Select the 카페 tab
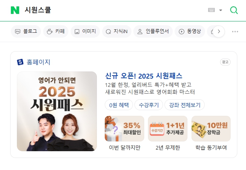This screenshot has height=170, width=246. pos(56,32)
